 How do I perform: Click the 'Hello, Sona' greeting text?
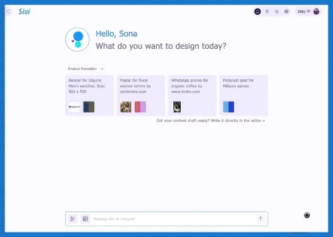(x=116, y=33)
